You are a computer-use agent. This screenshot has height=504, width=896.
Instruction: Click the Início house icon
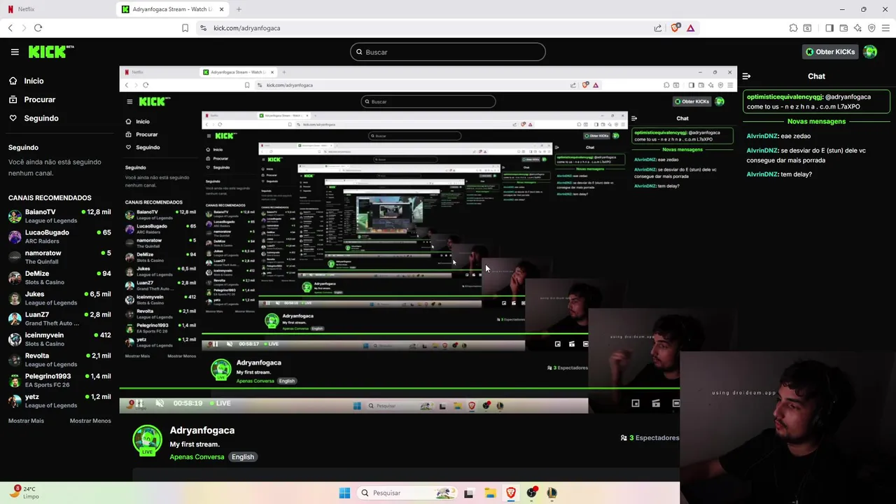(x=13, y=80)
